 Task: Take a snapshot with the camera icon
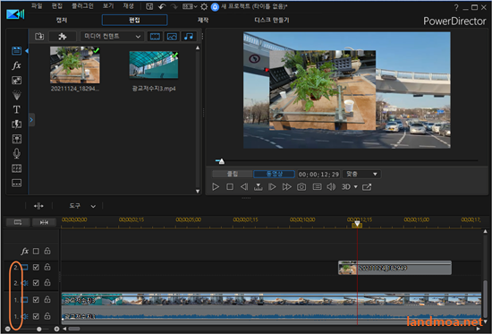(301, 187)
